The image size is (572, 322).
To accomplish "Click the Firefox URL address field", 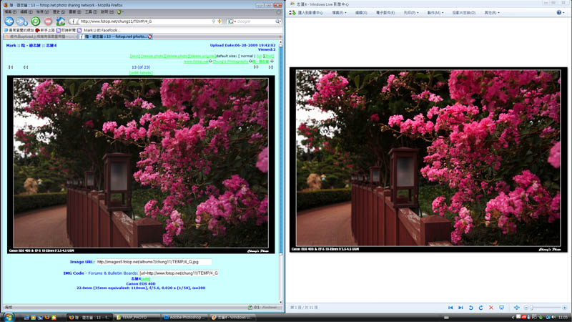I will click(x=145, y=21).
